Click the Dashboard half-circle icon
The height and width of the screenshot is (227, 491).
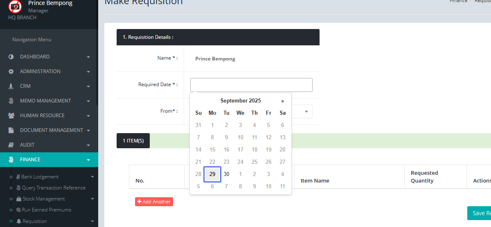click(11, 57)
